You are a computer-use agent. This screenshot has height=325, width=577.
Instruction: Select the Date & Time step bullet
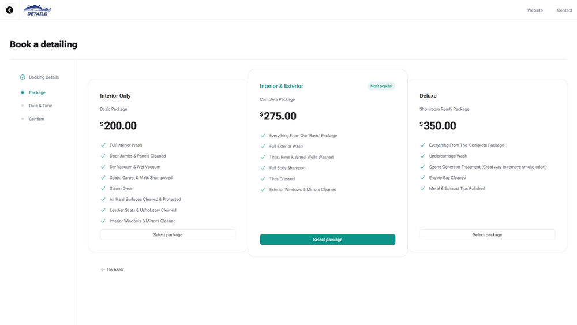[x=23, y=106]
